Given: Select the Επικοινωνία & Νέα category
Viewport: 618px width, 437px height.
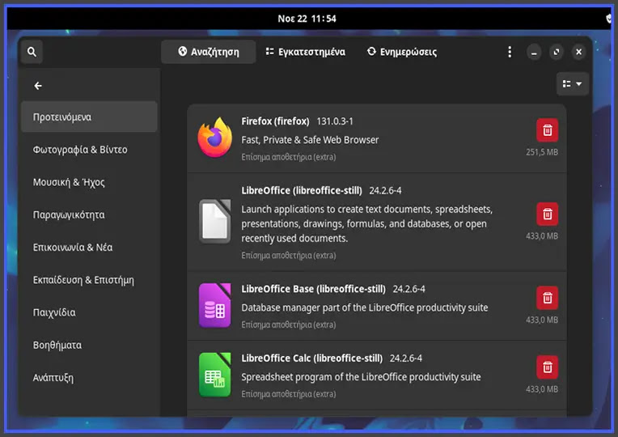Looking at the screenshot, I should pos(90,248).
